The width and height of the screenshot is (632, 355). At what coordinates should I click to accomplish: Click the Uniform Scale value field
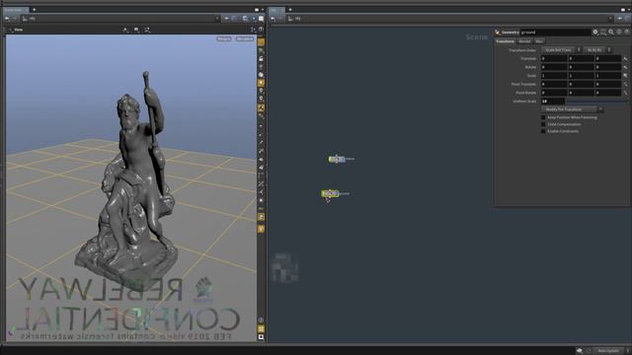553,102
